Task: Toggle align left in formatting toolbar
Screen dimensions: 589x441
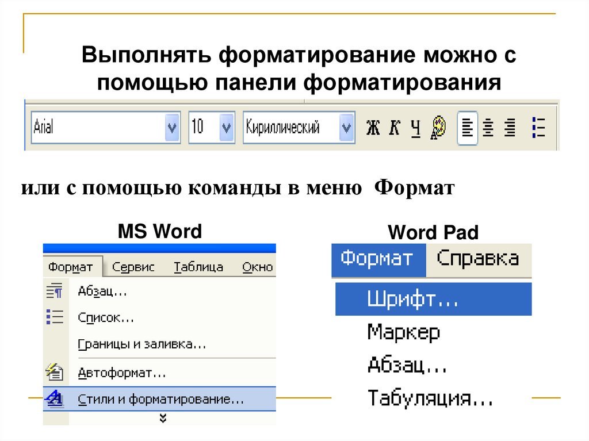Action: coord(467,128)
